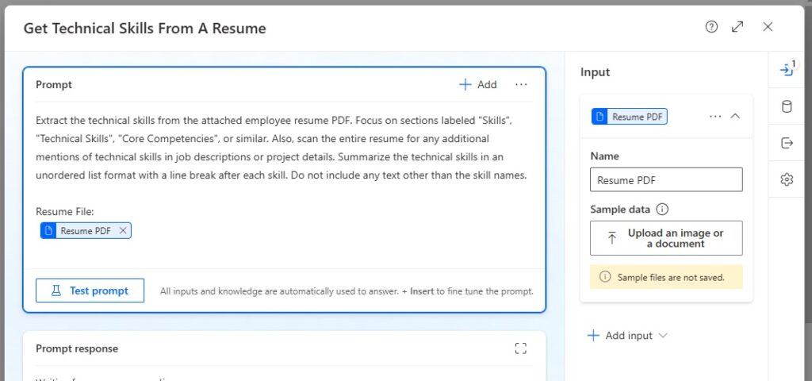This screenshot has width=812, height=381.
Task: Click the Sample data info icon
Action: 662,210
